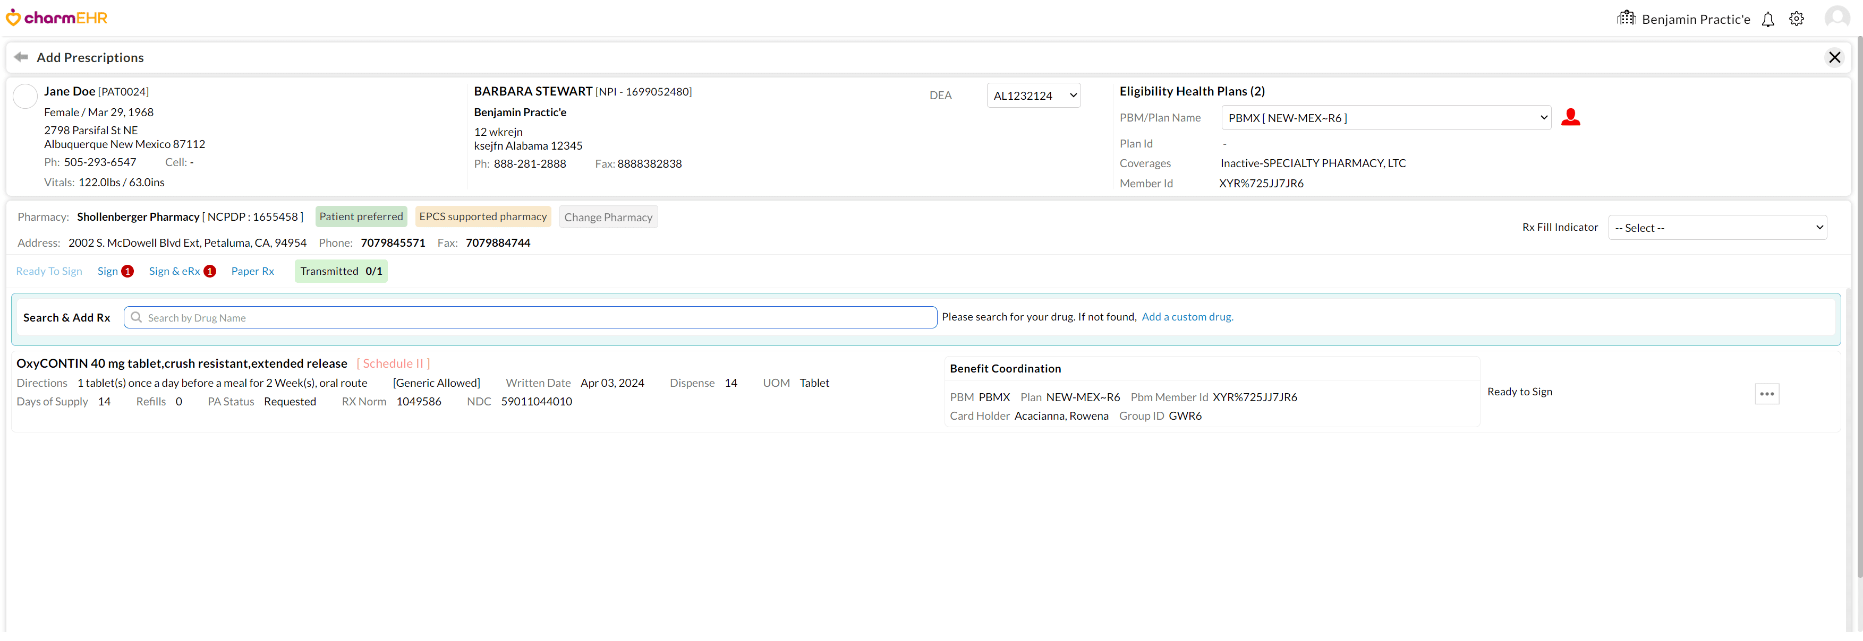Click the patient photo placeholder circle
This screenshot has width=1863, height=641.
(25, 96)
